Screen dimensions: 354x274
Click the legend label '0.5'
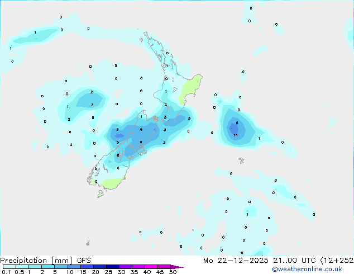tap(19, 272)
